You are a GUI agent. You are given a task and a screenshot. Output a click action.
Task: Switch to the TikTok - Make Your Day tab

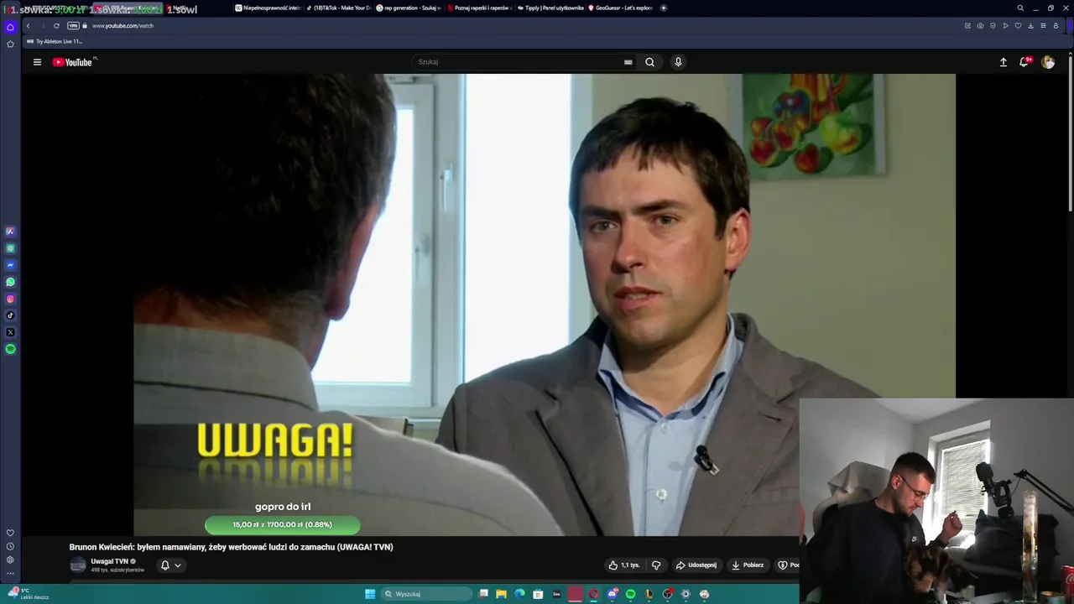pos(339,8)
